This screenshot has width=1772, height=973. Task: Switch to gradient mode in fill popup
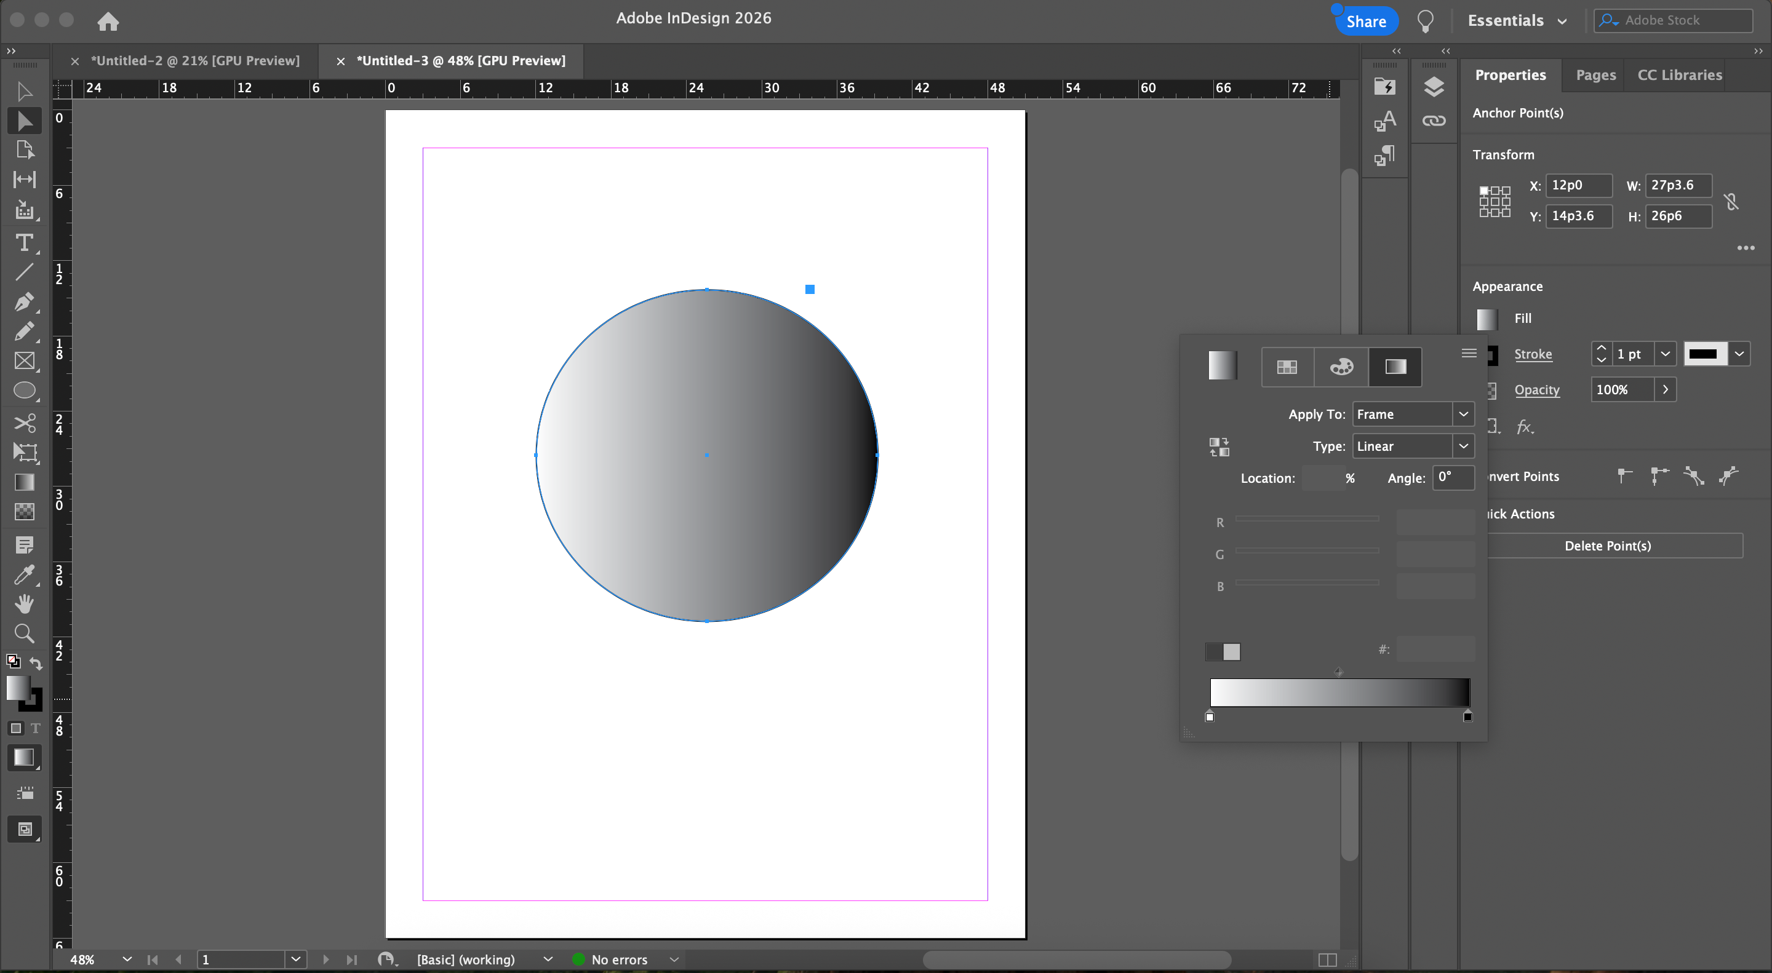[x=1395, y=367]
